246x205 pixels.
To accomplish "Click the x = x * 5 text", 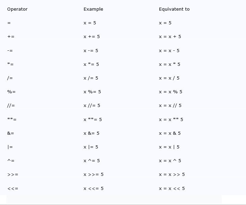I will pyautogui.click(x=170, y=64).
